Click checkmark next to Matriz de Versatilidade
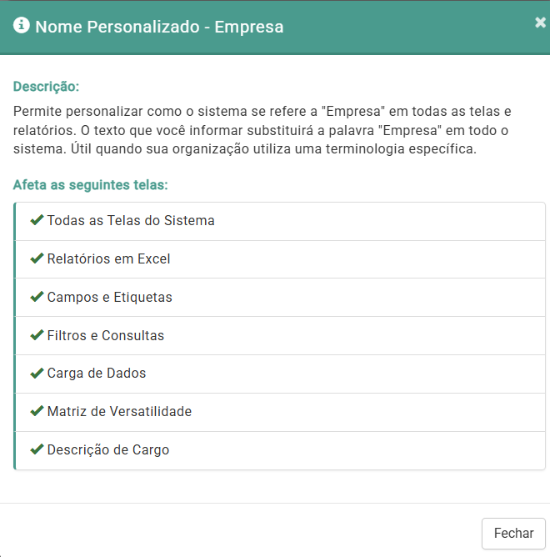 pos(37,411)
